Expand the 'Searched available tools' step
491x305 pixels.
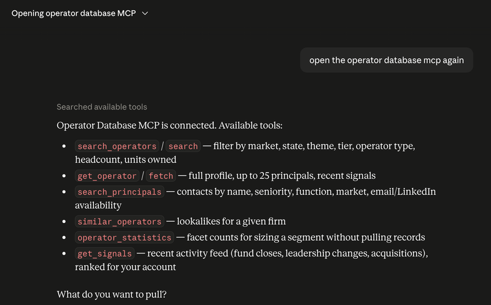point(102,107)
